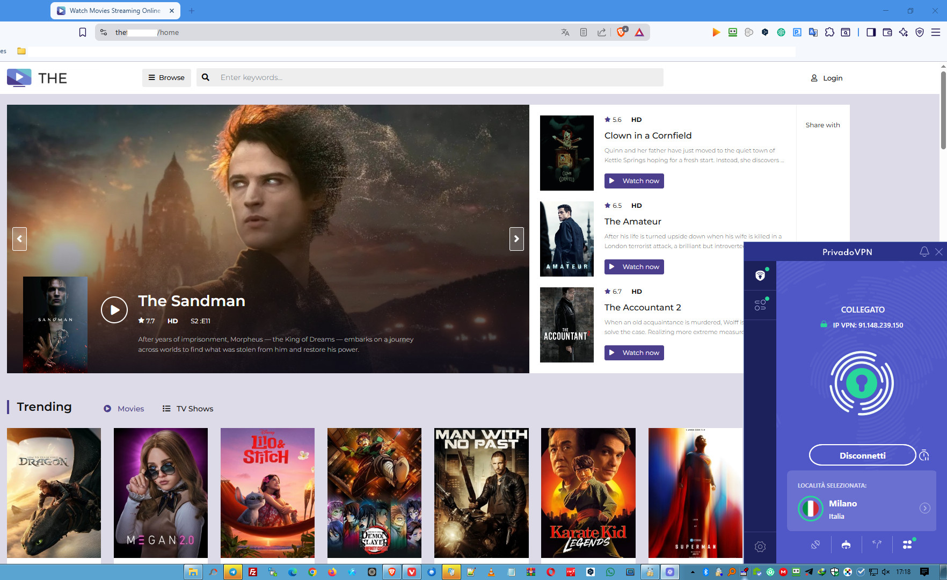The width and height of the screenshot is (947, 580).
Task: Click the PrivadoVPN split tunneling arrows icon
Action: click(x=877, y=545)
